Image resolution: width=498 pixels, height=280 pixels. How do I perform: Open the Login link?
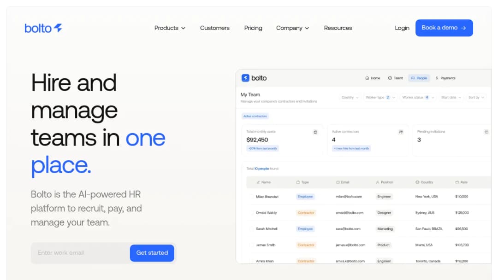pos(402,28)
